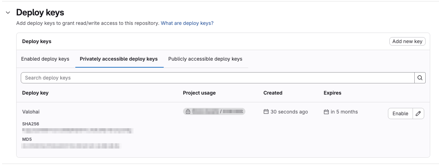
Task: Collapse the Deploy keys section chevron
Action: click(x=8, y=13)
